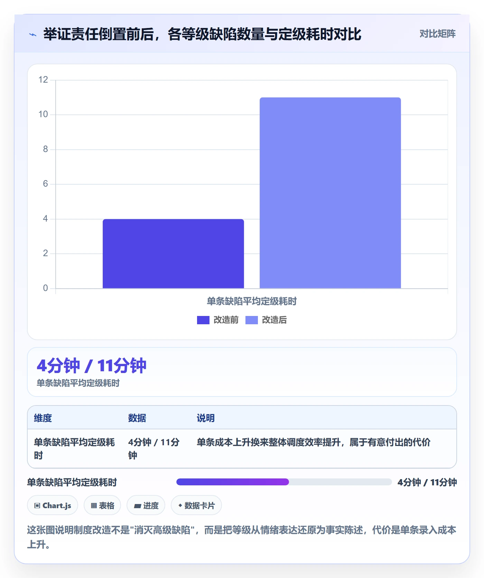Click the 数据 column header
This screenshot has width=484, height=578.
coord(137,418)
